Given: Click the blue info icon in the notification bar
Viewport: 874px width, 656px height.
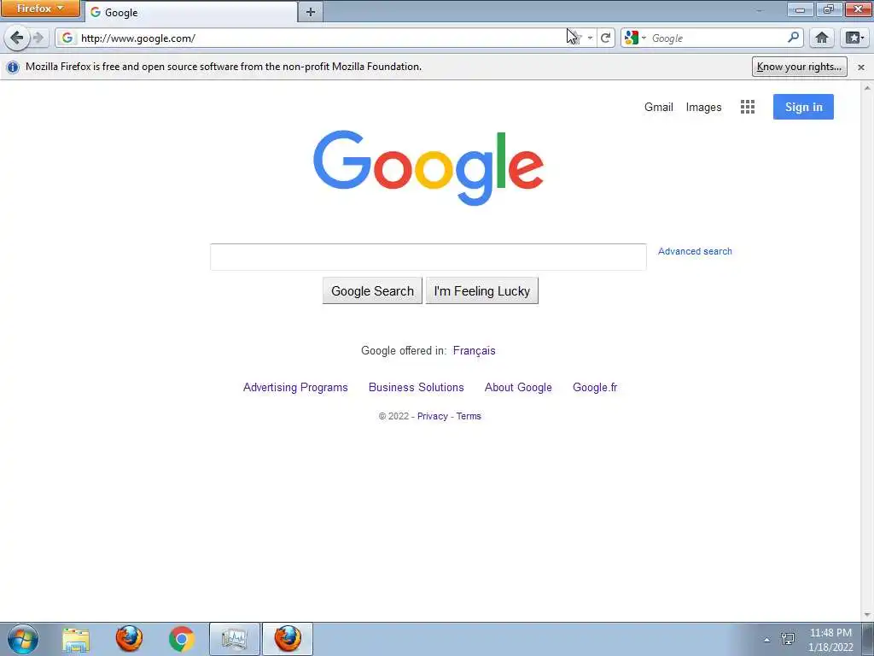Looking at the screenshot, I should tap(12, 67).
